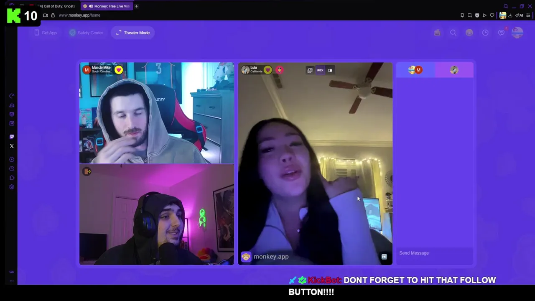535x301 pixels.
Task: Open extensions cube icon in browser sidebar
Action: click(x=12, y=178)
